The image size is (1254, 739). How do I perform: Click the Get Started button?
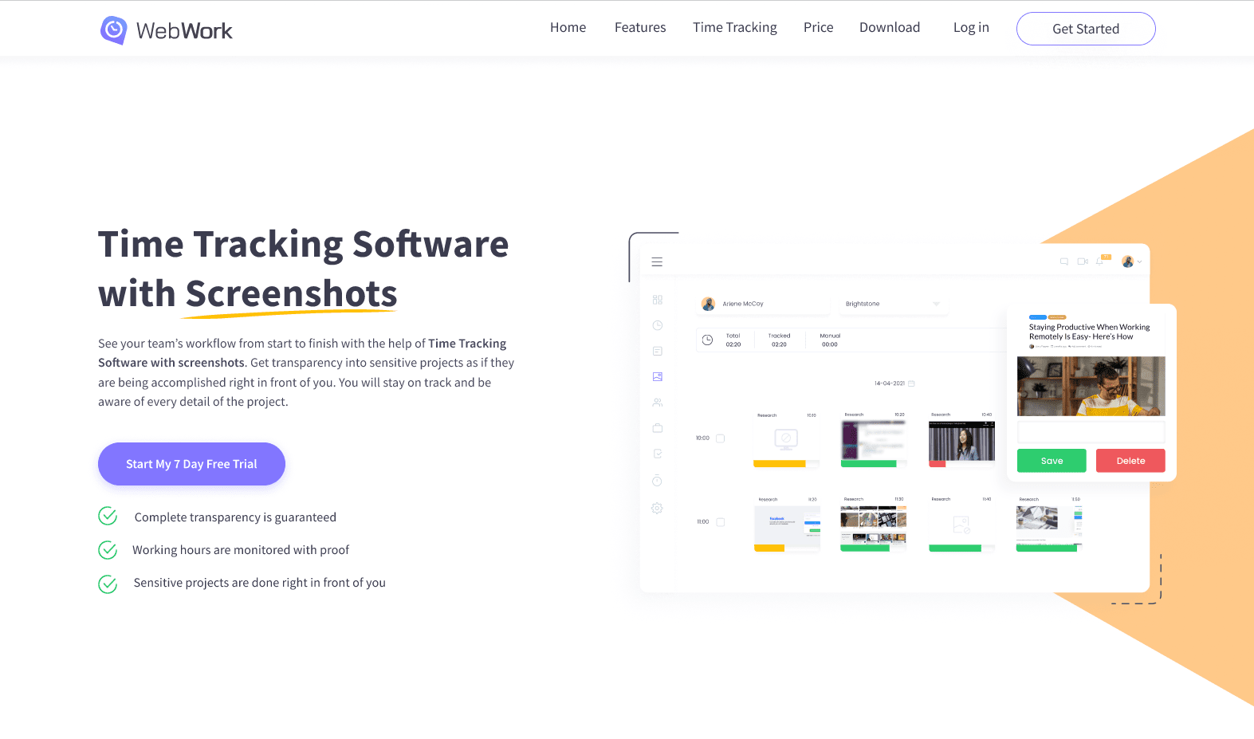pos(1086,29)
